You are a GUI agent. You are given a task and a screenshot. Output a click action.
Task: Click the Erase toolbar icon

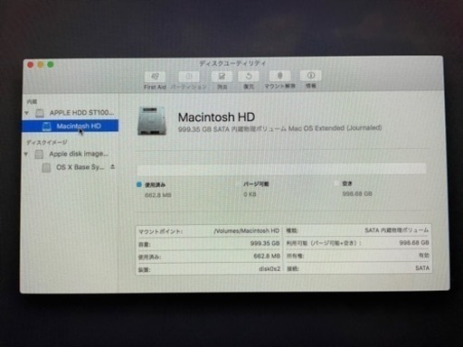coord(222,76)
